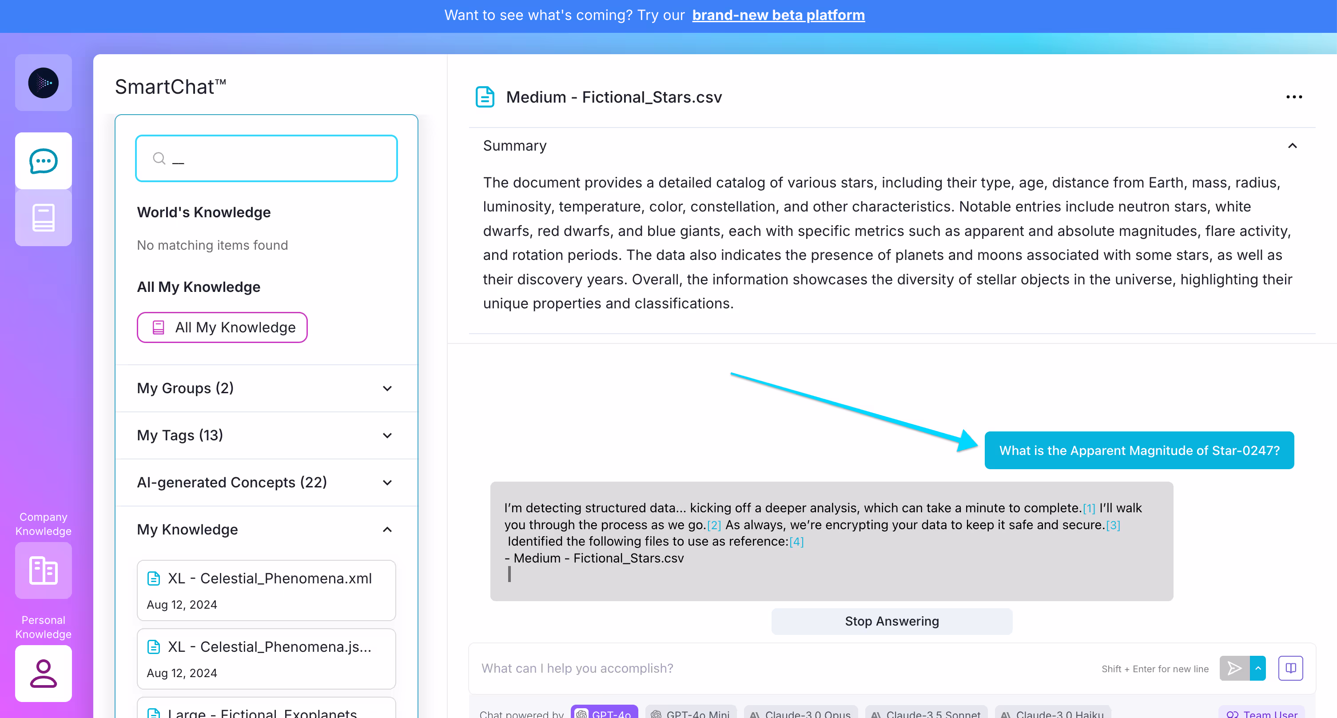Image resolution: width=1337 pixels, height=718 pixels.
Task: Open send options dropdown arrow
Action: pos(1257,668)
